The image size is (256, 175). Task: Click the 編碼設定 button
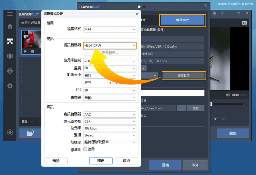tap(184, 76)
